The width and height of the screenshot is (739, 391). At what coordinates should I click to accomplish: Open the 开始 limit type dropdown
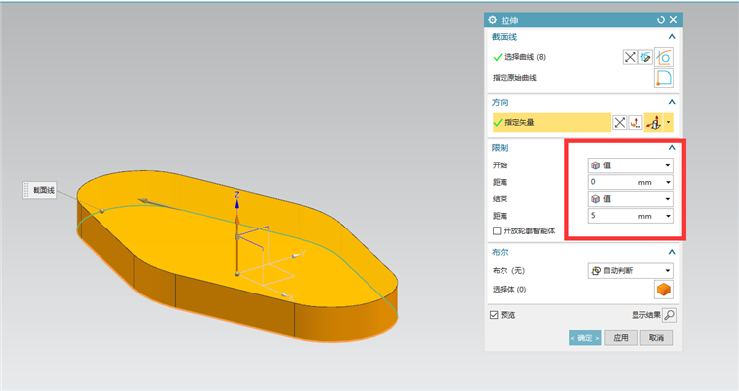point(631,165)
